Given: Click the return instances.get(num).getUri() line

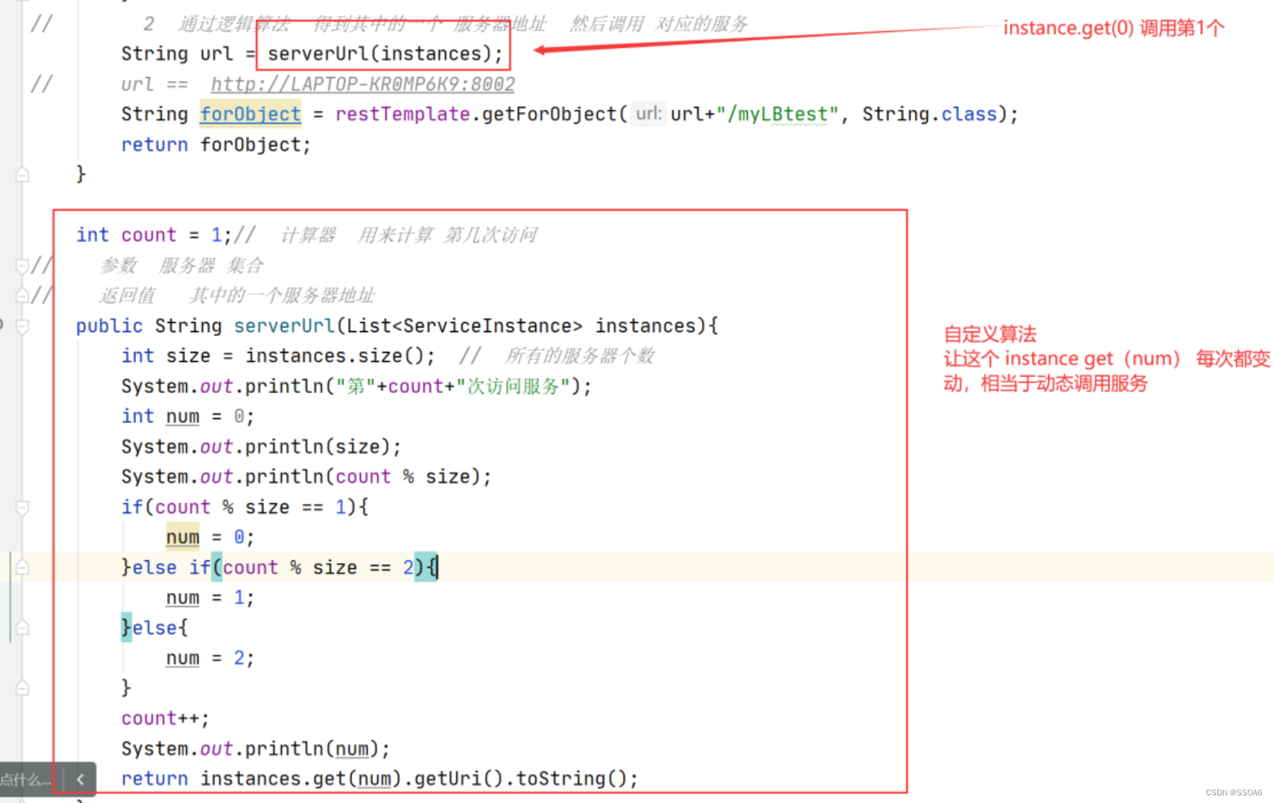Looking at the screenshot, I should (x=379, y=779).
